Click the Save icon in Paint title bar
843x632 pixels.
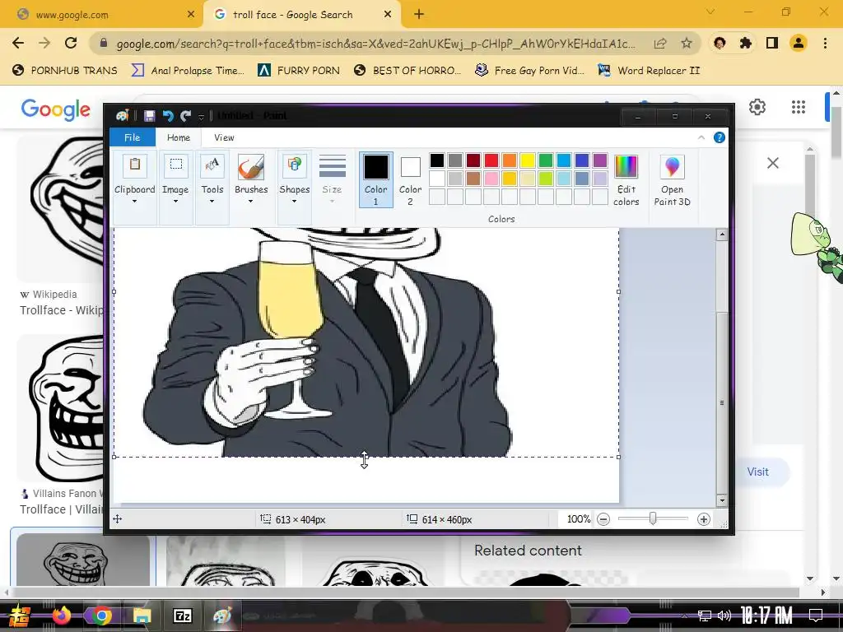click(150, 115)
